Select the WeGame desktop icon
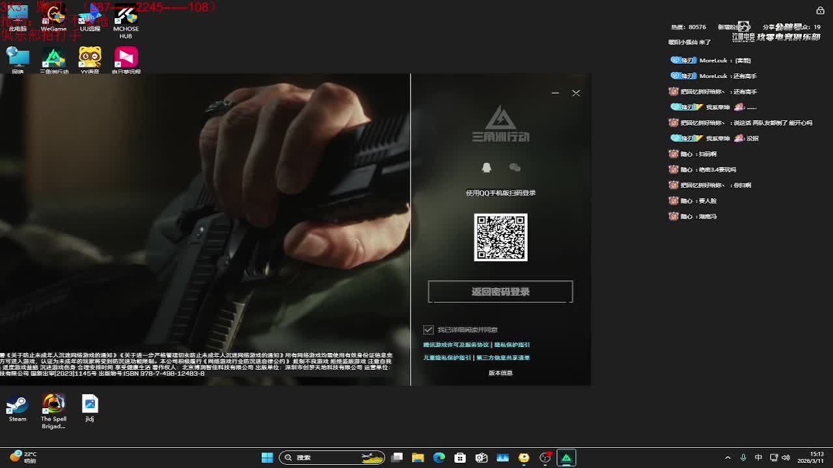The height and width of the screenshot is (468, 833). [x=53, y=18]
